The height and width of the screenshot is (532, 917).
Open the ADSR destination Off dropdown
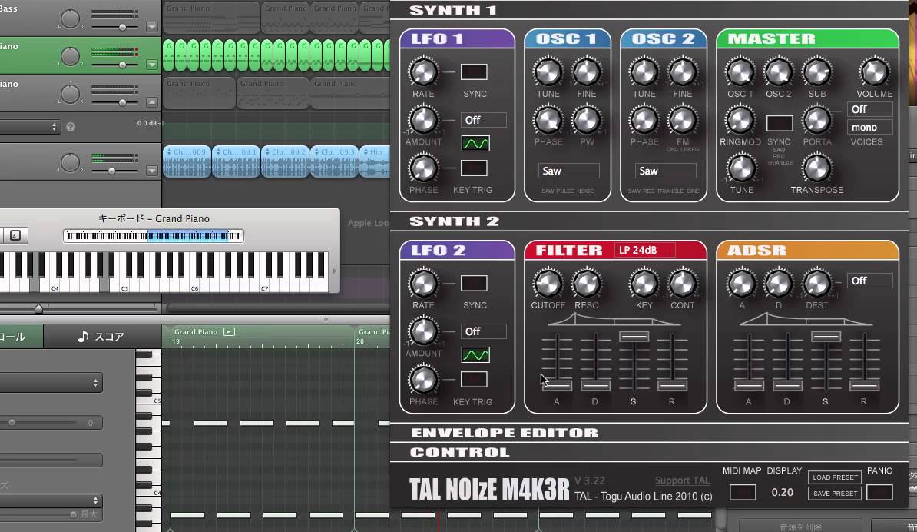pyautogui.click(x=870, y=281)
